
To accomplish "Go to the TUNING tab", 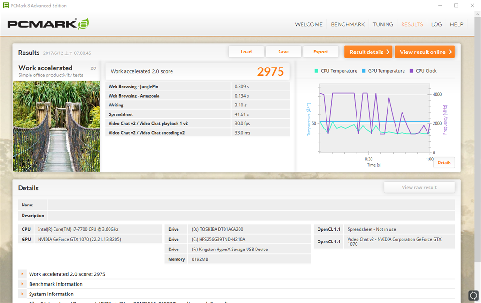I will tap(383, 24).
